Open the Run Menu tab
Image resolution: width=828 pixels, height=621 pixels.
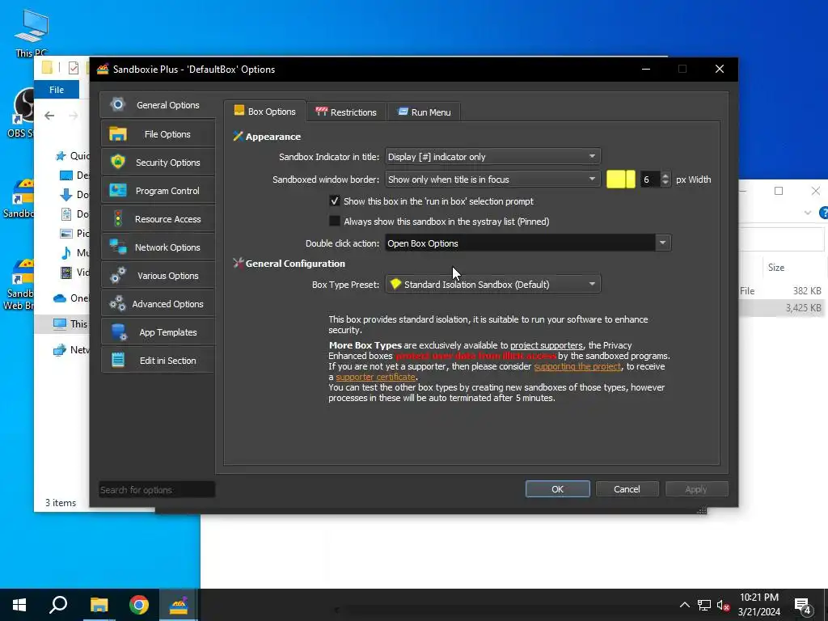coord(424,112)
